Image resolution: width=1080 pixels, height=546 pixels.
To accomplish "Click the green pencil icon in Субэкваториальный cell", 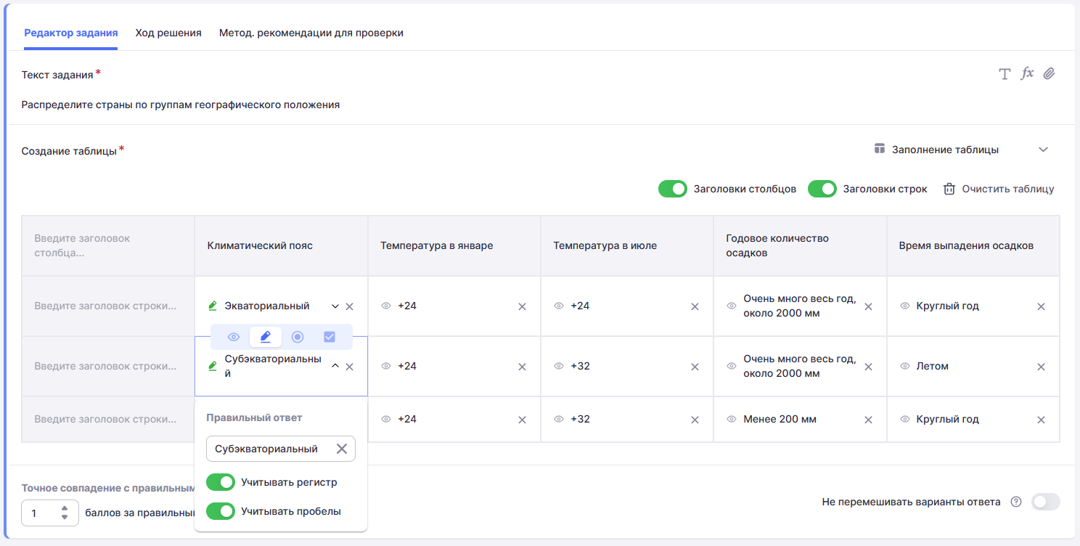I will coord(213,366).
